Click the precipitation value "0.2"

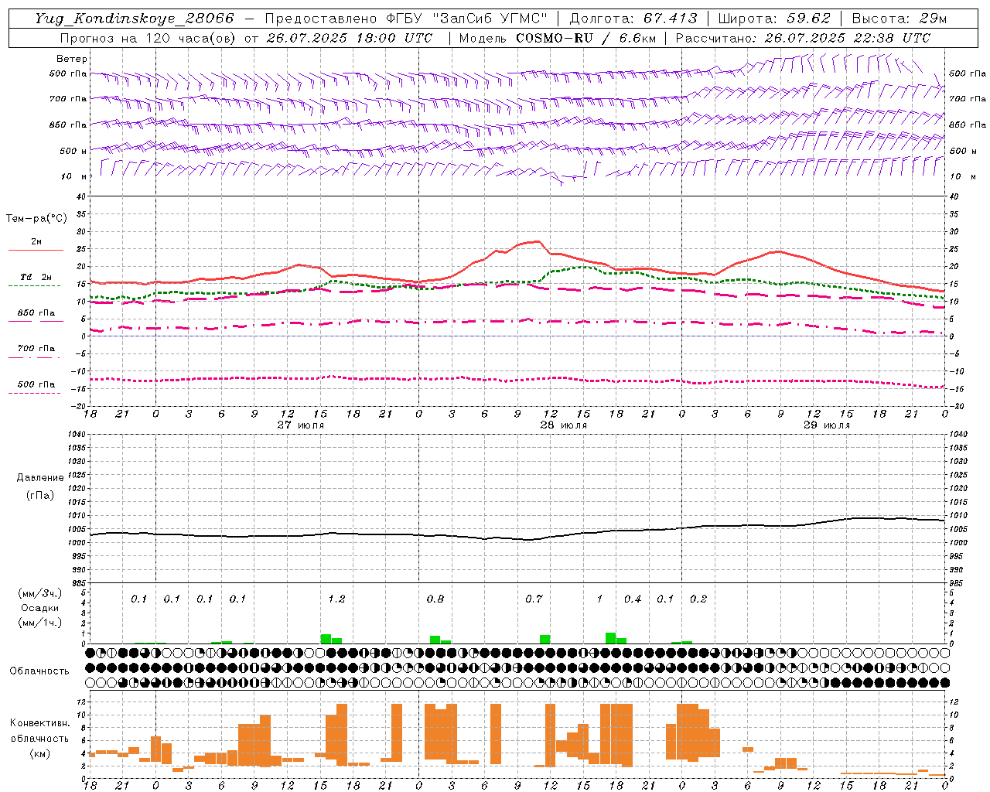coord(698,599)
